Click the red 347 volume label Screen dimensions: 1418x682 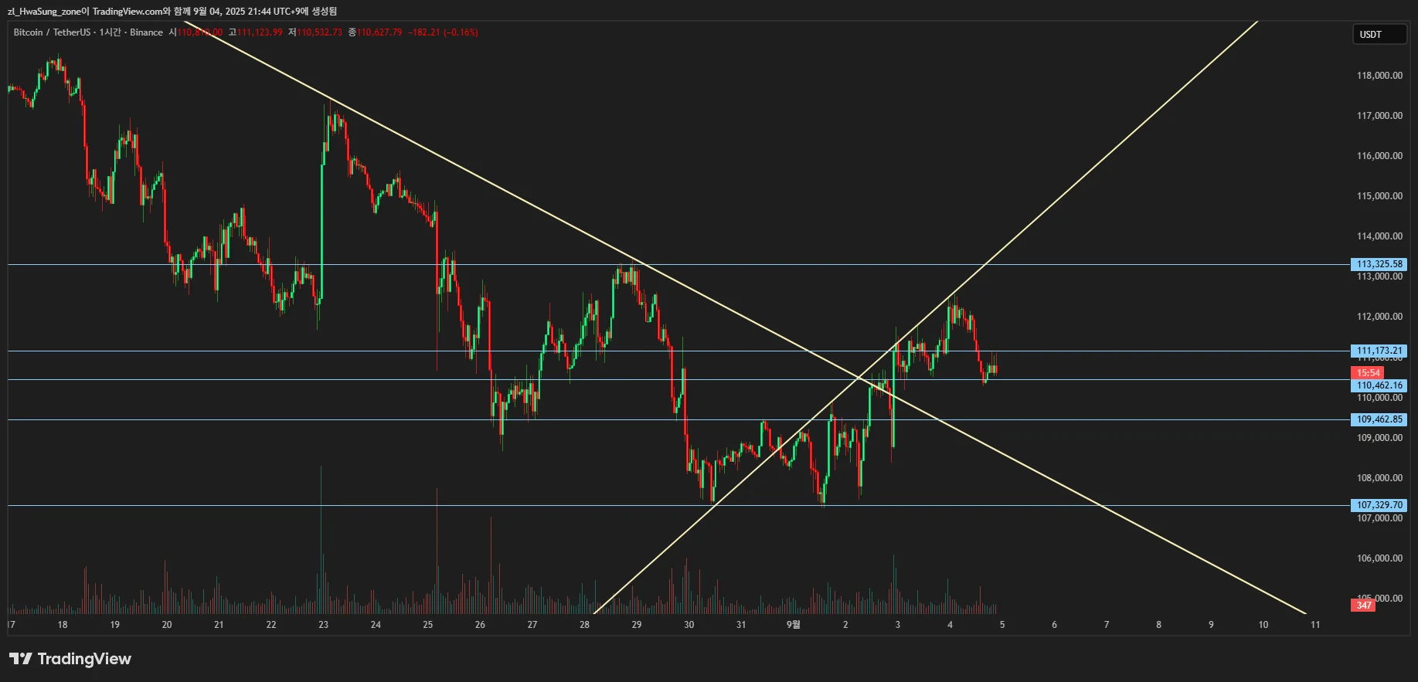click(1364, 605)
